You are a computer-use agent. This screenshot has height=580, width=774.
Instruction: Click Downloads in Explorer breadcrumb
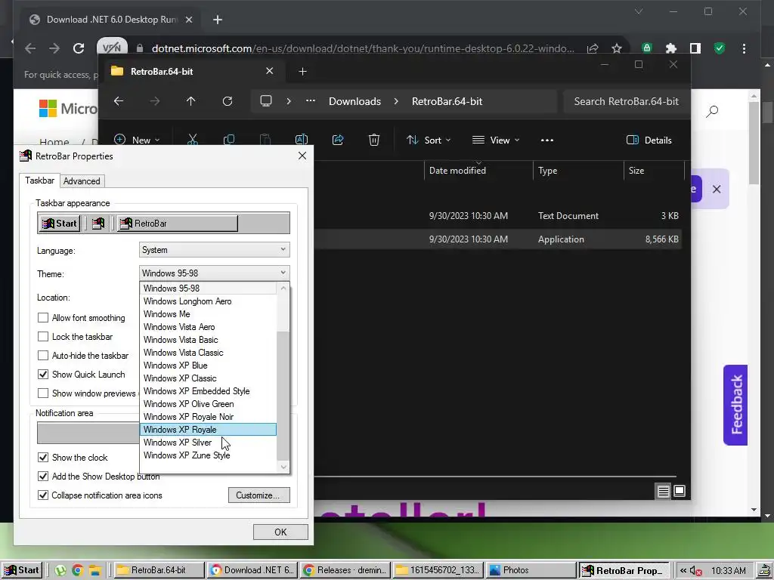click(x=355, y=101)
